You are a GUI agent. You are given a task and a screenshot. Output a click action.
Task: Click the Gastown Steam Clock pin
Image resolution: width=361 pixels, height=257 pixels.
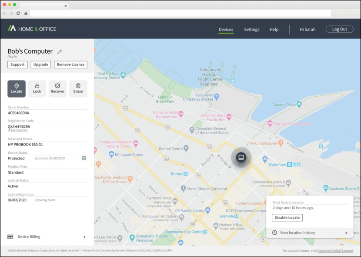coord(325,188)
